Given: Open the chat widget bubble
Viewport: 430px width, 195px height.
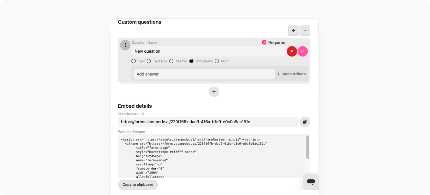Looking at the screenshot, I should pyautogui.click(x=311, y=182).
